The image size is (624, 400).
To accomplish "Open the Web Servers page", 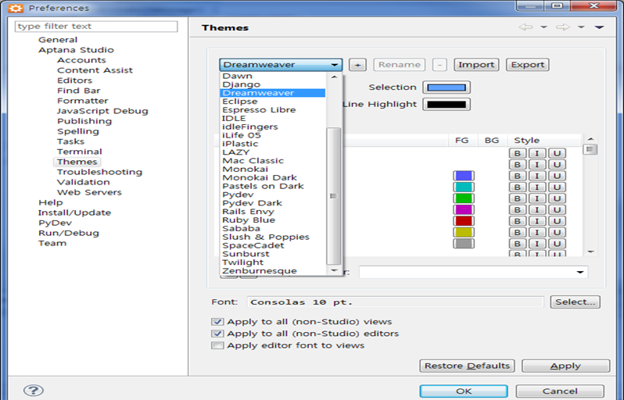I will click(89, 192).
